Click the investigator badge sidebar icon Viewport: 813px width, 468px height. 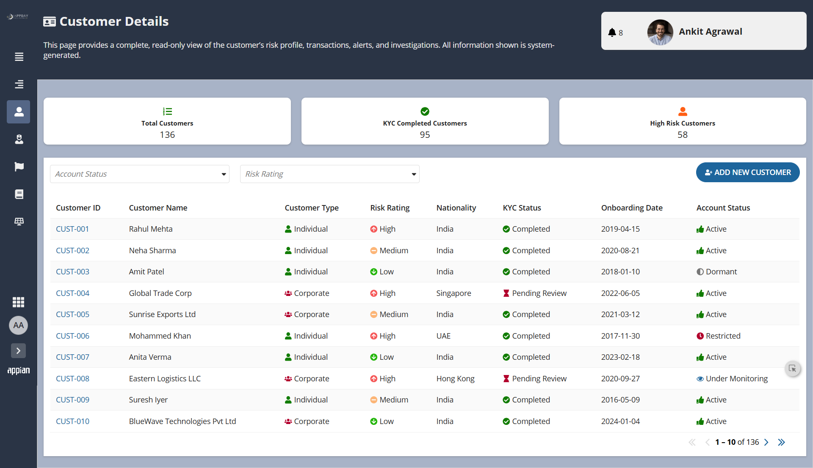tap(19, 139)
